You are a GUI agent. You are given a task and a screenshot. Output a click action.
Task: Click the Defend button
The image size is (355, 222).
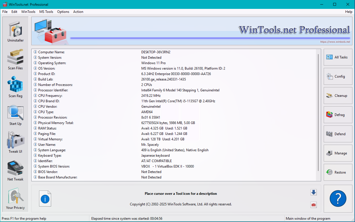pyautogui.click(x=338, y=134)
